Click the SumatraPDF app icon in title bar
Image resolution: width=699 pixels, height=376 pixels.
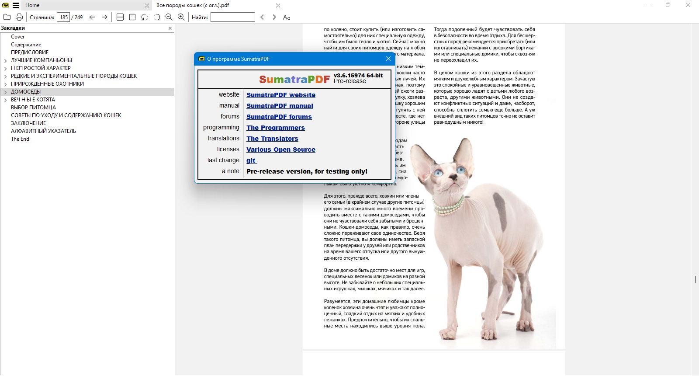click(6, 5)
